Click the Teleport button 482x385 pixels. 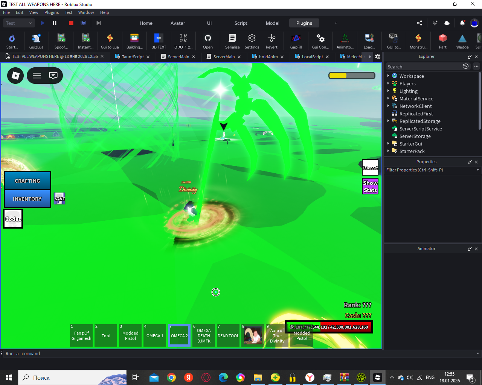[x=370, y=168]
